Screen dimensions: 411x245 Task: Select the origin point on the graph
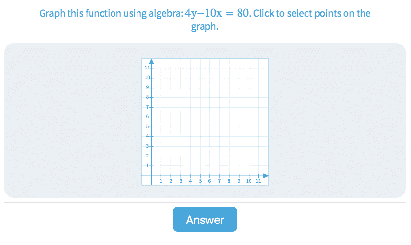[x=151, y=175]
